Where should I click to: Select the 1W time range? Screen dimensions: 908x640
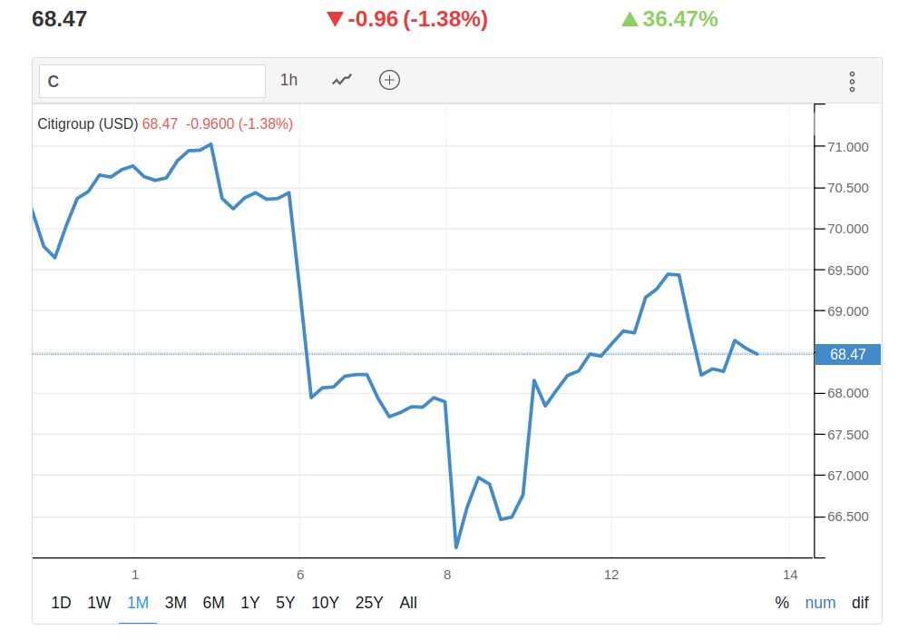click(x=99, y=603)
